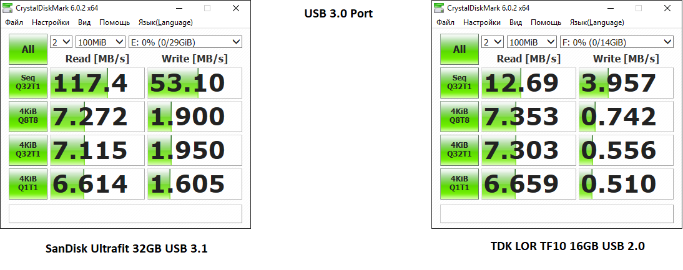
Task: Start 4KiB Q8T8 test in SanDisk window
Action: coord(28,117)
